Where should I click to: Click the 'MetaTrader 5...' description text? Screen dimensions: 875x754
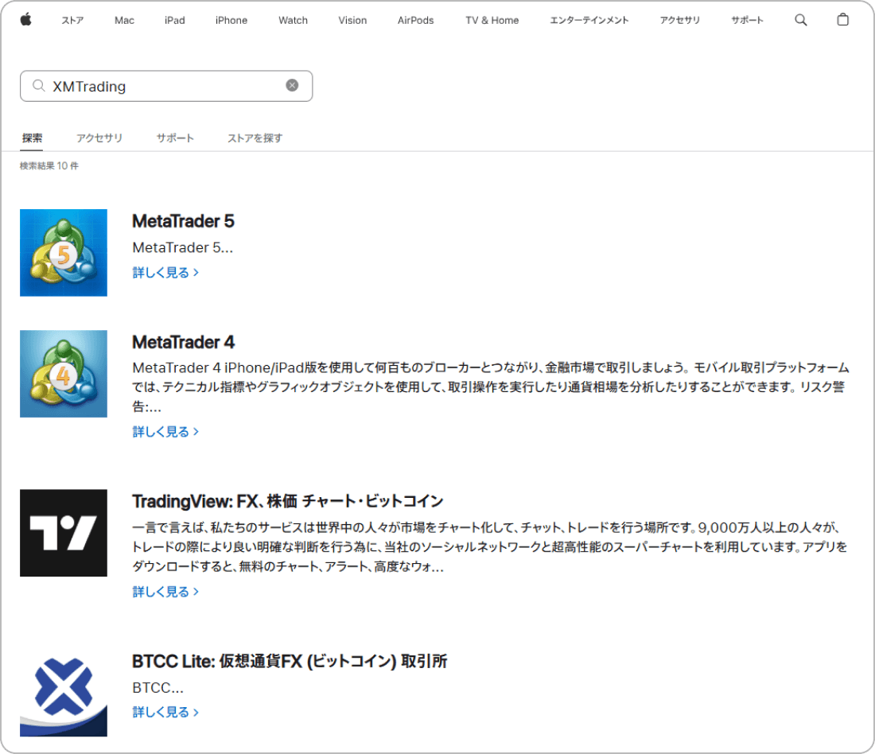click(x=182, y=247)
